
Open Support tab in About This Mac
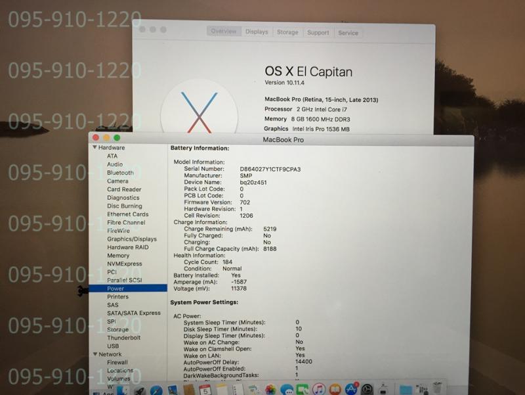point(318,32)
